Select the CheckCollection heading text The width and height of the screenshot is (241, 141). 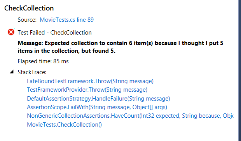[29, 8]
